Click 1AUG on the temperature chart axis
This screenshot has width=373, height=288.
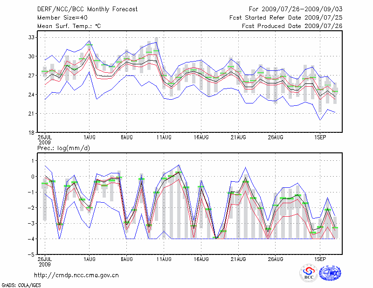click(x=90, y=137)
